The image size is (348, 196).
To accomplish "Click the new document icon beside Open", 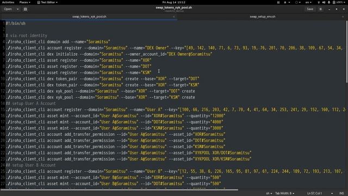I will (x=26, y=9).
